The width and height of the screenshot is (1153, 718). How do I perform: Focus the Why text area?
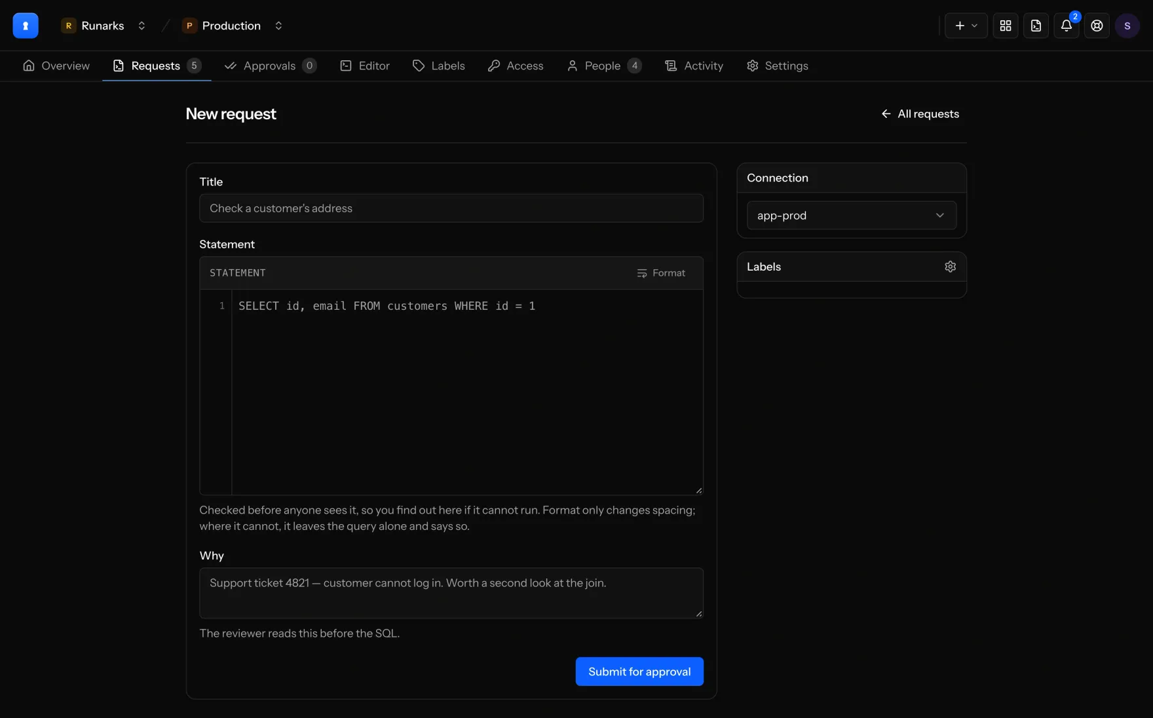(451, 593)
